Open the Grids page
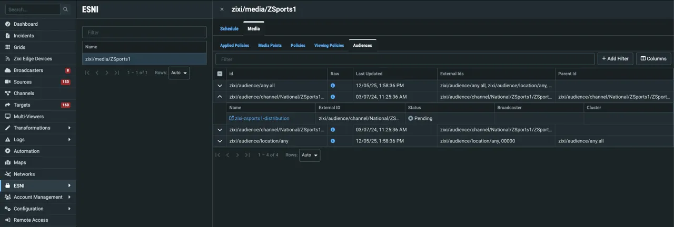Image resolution: width=674 pixels, height=227 pixels. click(19, 47)
